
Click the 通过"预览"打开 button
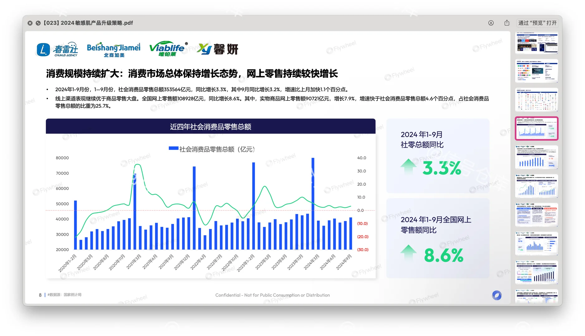click(537, 23)
